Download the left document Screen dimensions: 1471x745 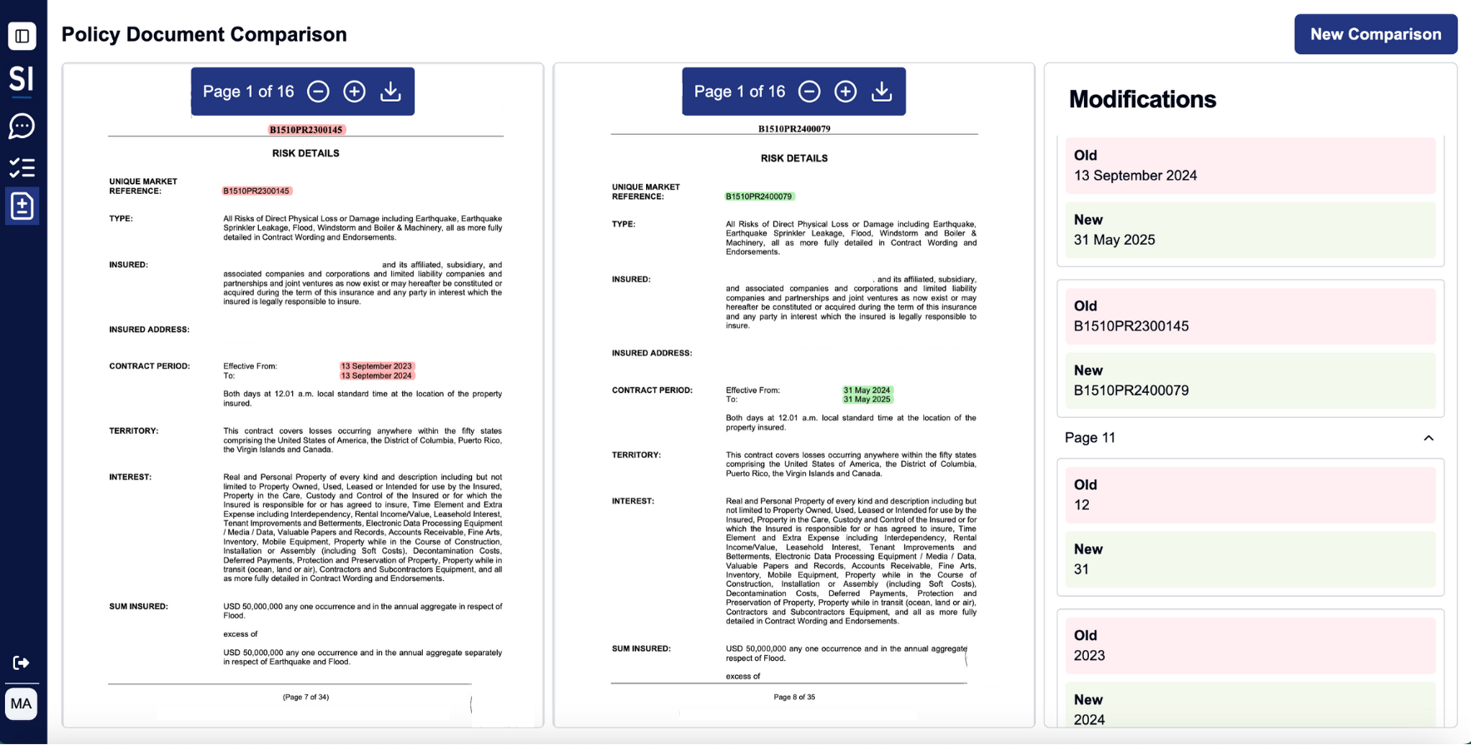click(390, 92)
